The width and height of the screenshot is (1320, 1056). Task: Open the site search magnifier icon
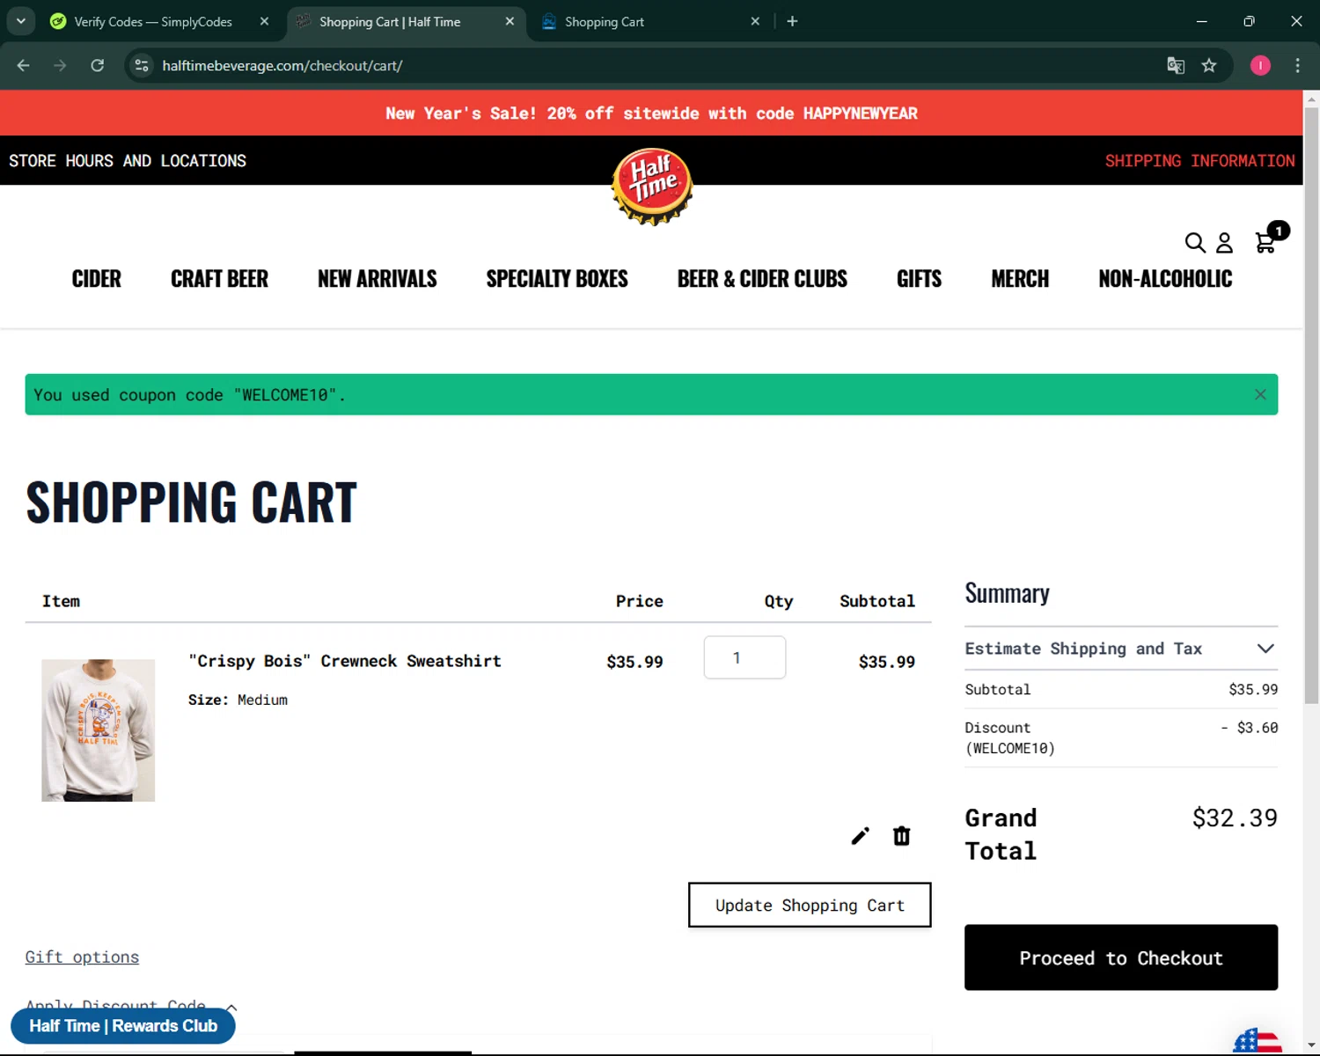click(x=1194, y=243)
